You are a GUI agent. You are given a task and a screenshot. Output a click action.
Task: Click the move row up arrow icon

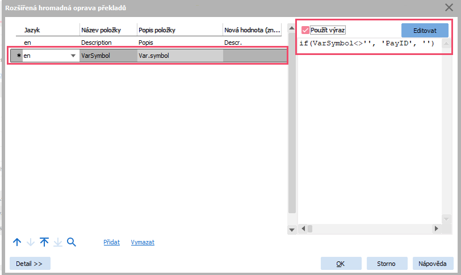point(17,242)
